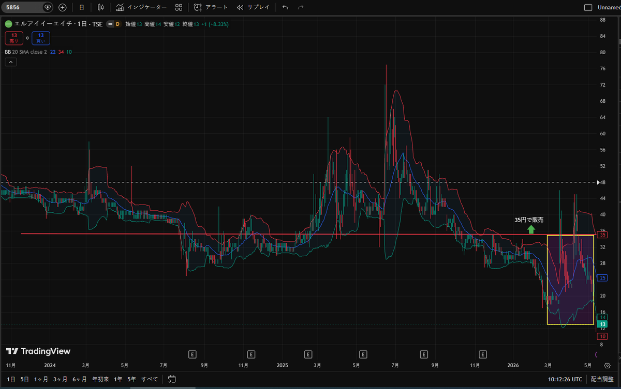Click the 10:12:26 UTC timezone clock
The image size is (621, 389).
(x=565, y=379)
